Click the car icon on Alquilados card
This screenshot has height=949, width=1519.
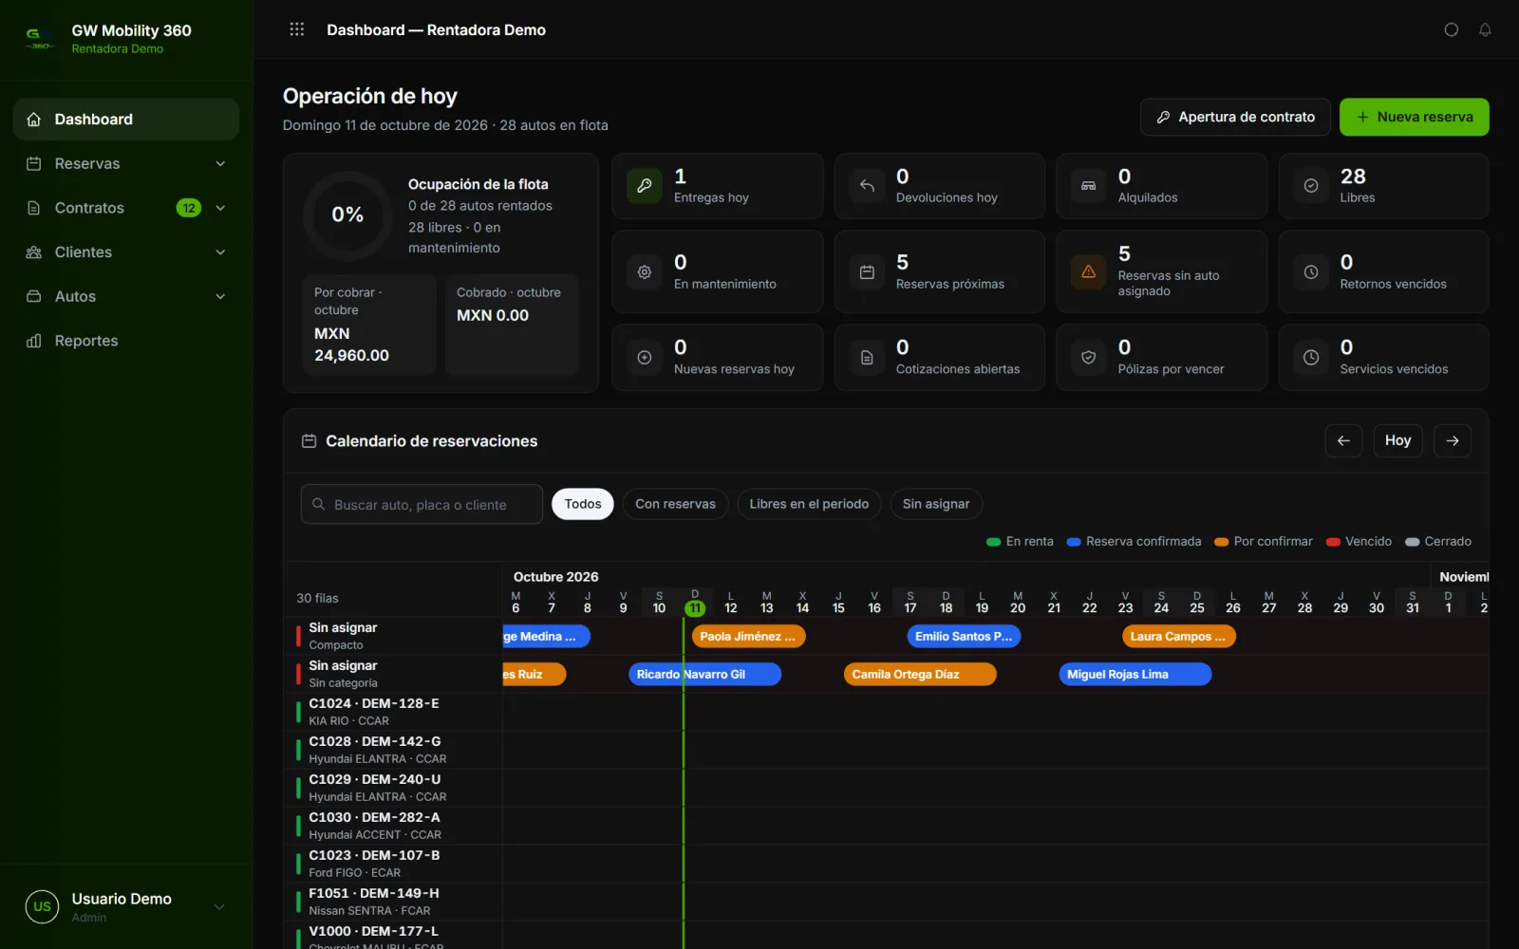(1089, 186)
